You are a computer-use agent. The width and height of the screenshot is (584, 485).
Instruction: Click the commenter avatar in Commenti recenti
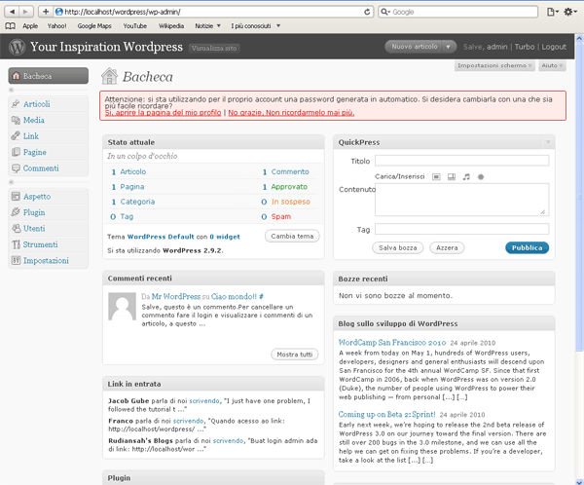123,307
